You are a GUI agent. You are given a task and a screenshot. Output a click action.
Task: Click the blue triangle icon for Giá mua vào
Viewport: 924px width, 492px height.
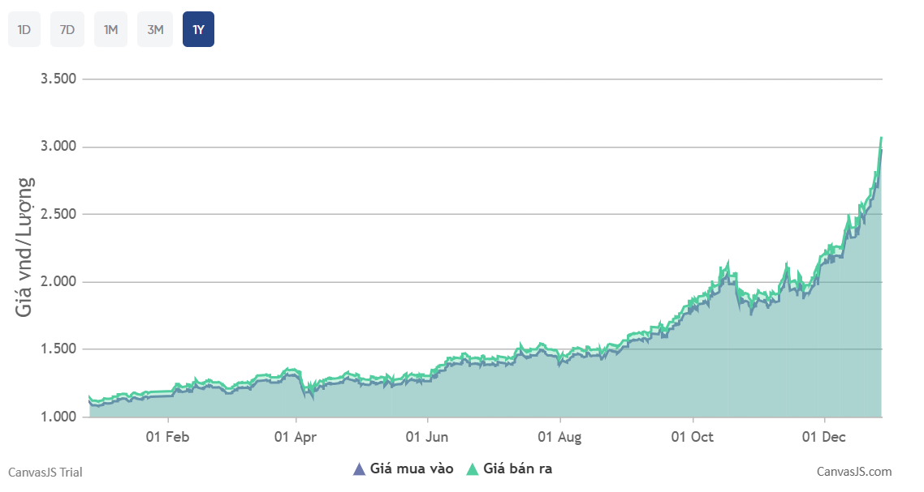coord(359,468)
